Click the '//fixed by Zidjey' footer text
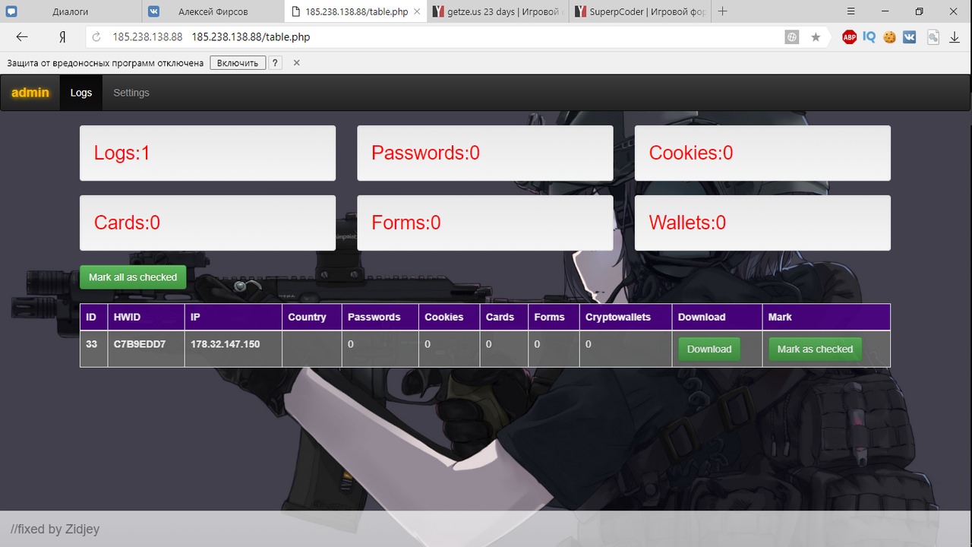 coord(55,529)
